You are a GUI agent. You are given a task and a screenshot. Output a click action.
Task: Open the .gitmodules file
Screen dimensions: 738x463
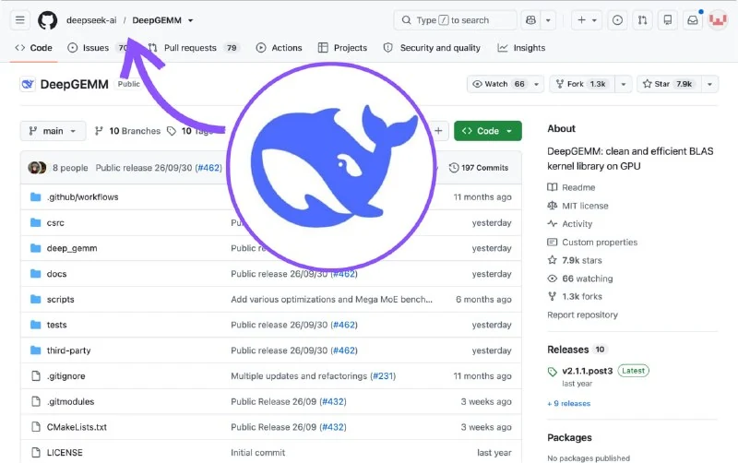(70, 401)
